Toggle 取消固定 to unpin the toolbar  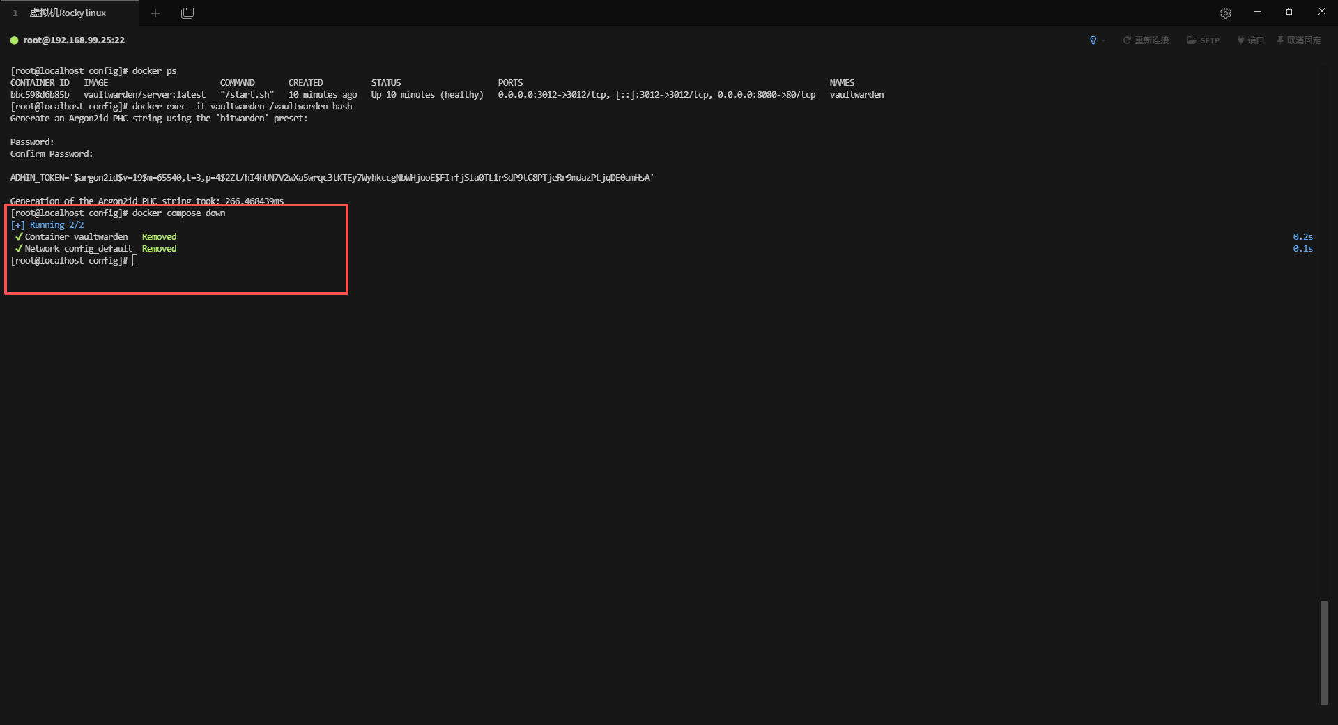pyautogui.click(x=1299, y=40)
